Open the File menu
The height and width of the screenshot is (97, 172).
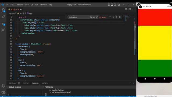click(7, 5)
